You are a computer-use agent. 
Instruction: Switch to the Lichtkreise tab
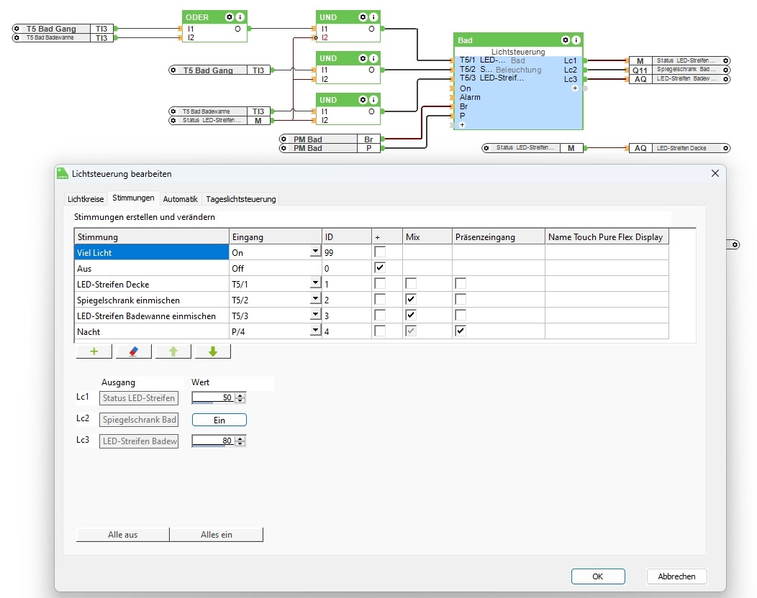pos(86,199)
